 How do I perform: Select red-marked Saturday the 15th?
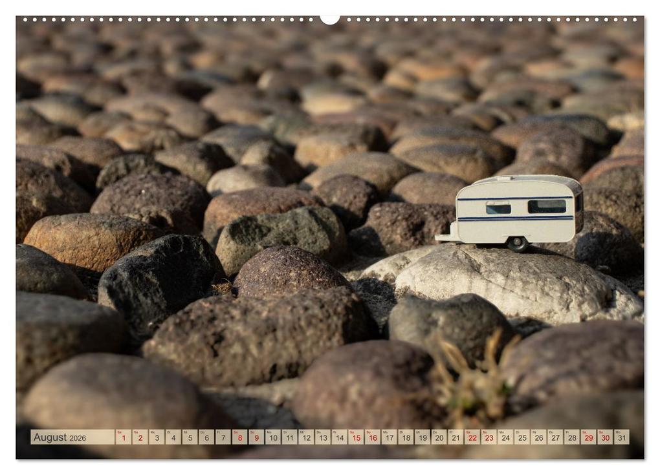356,437
